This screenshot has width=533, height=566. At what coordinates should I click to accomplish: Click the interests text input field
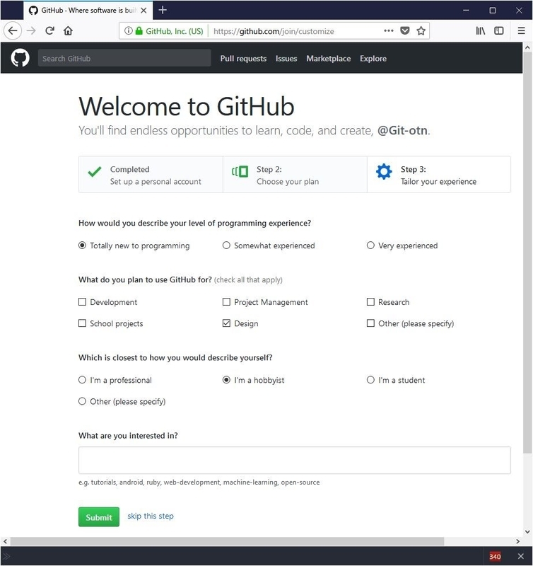294,460
